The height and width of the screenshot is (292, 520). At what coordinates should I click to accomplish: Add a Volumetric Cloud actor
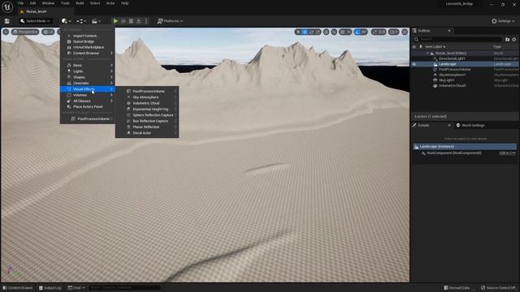coord(147,103)
